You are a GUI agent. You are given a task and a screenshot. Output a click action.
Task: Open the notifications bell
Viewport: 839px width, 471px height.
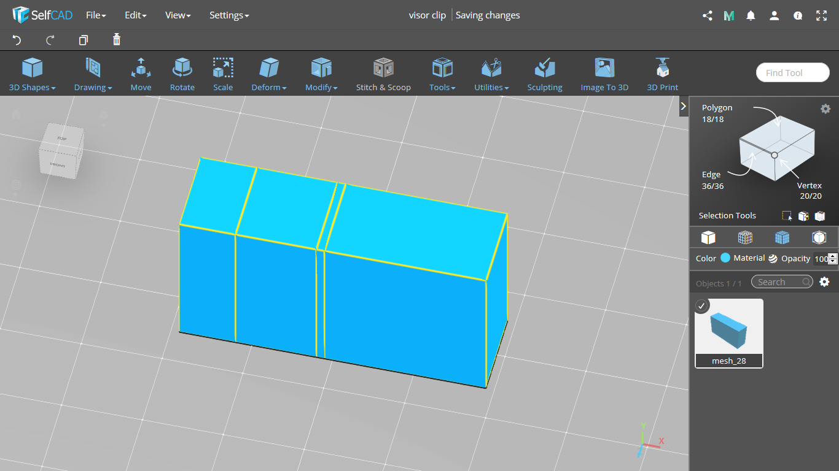(x=751, y=16)
